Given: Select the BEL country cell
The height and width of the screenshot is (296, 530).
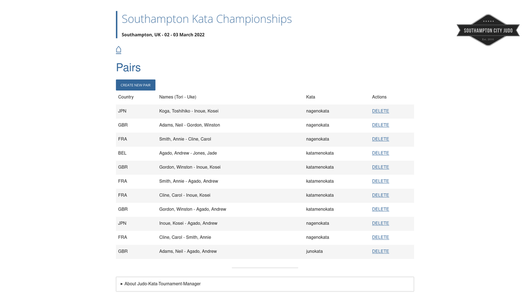Looking at the screenshot, I should click(x=122, y=153).
